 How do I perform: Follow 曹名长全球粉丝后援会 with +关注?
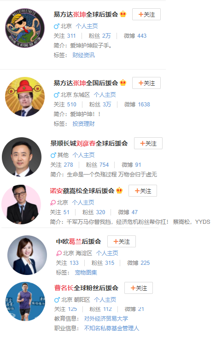[139, 288]
